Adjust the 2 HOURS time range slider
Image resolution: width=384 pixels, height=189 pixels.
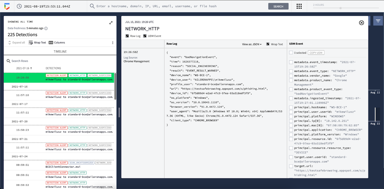coord(340,8)
